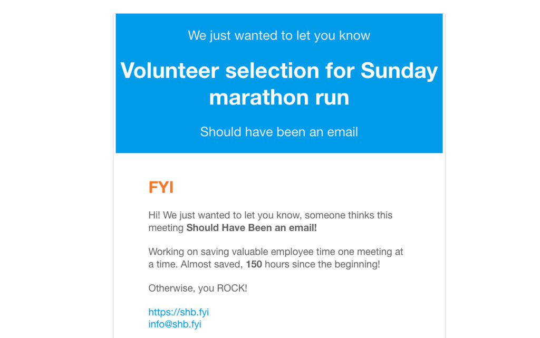Click the "Should have been an email" banner subtitle

(279, 132)
